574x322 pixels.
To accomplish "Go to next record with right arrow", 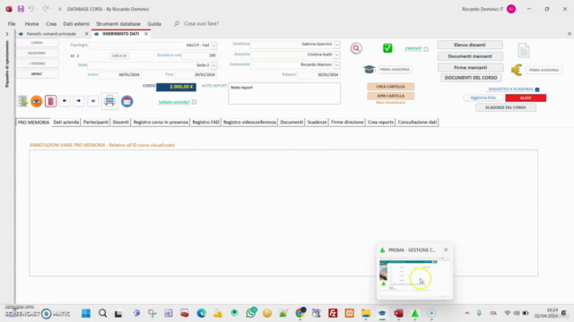I will click(79, 101).
